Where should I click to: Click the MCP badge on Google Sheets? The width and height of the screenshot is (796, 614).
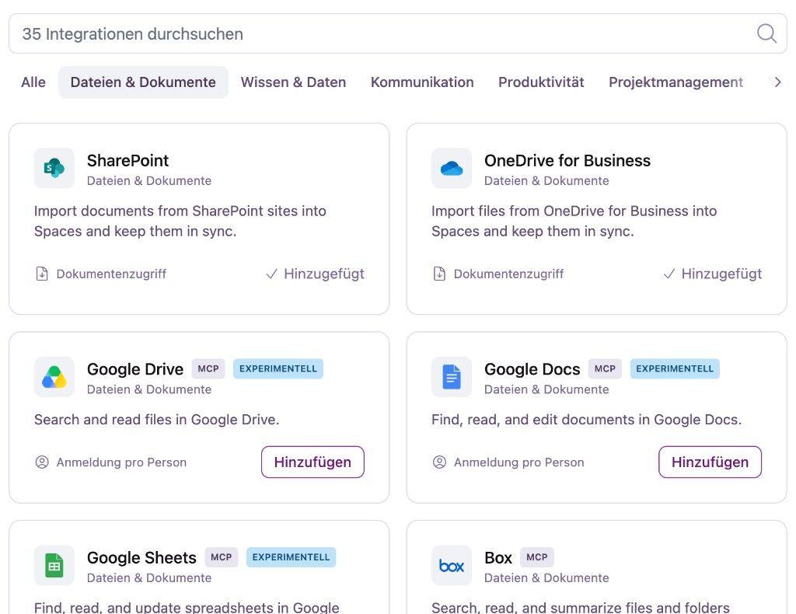coord(222,557)
